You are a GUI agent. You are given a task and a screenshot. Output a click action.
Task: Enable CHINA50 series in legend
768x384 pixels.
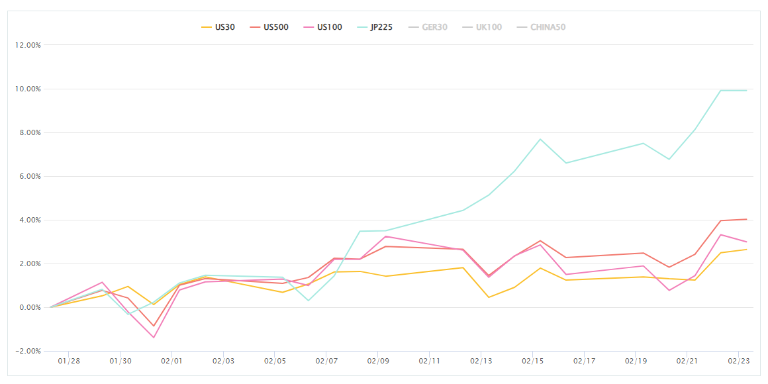pyautogui.click(x=541, y=27)
